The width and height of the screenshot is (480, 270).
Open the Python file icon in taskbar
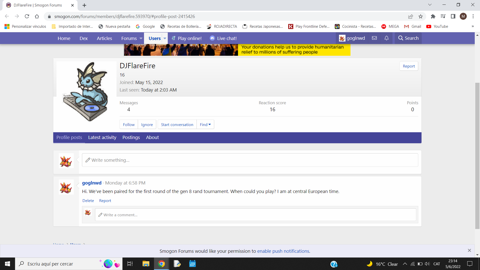[x=177, y=264]
